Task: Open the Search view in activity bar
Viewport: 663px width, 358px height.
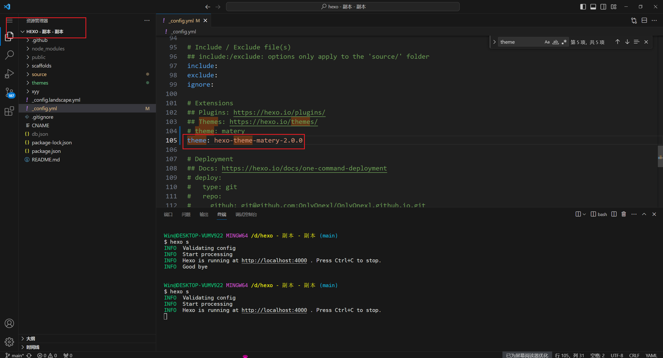Action: tap(9, 55)
